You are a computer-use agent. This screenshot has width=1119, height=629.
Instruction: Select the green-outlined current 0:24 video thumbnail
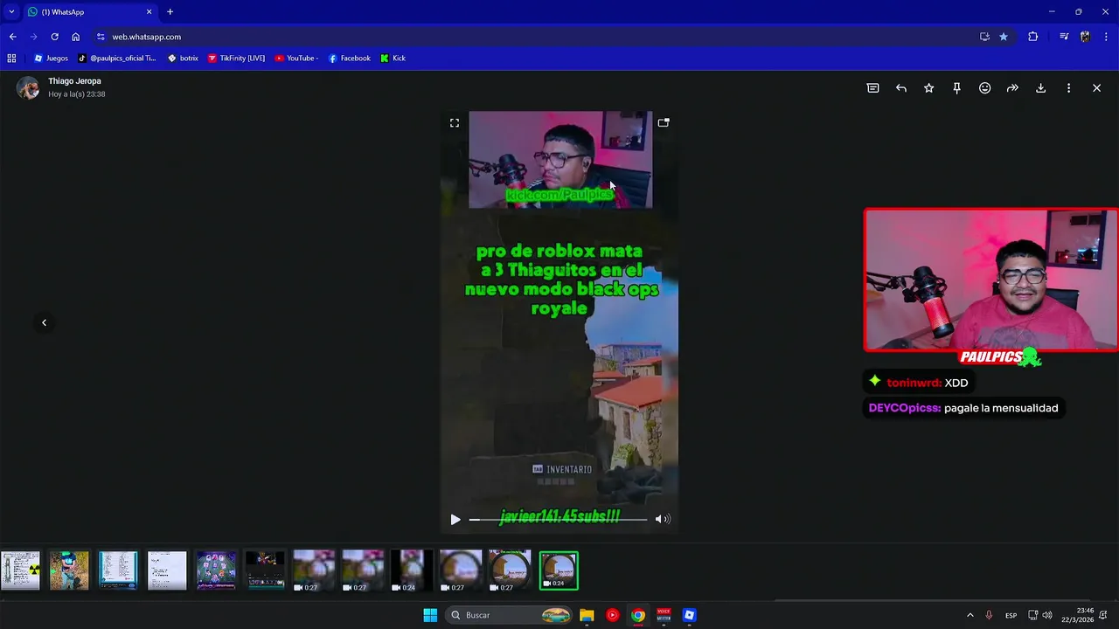[559, 570]
